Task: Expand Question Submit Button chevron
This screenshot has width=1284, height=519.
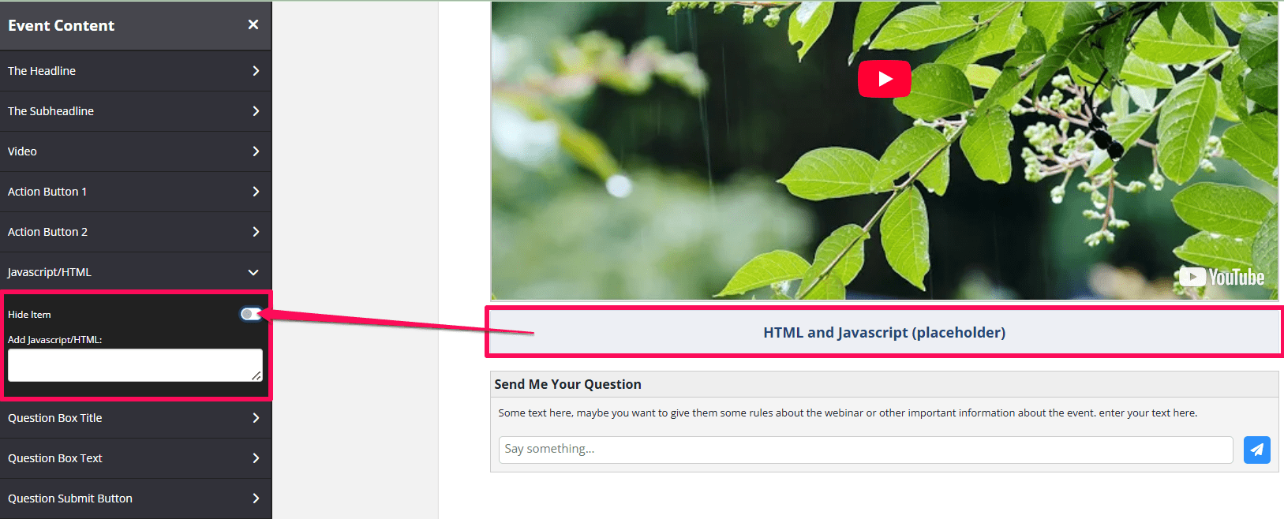Action: pyautogui.click(x=256, y=498)
